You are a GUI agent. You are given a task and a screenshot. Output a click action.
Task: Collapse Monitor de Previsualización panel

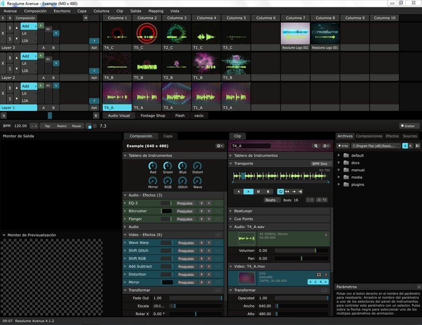4,235
